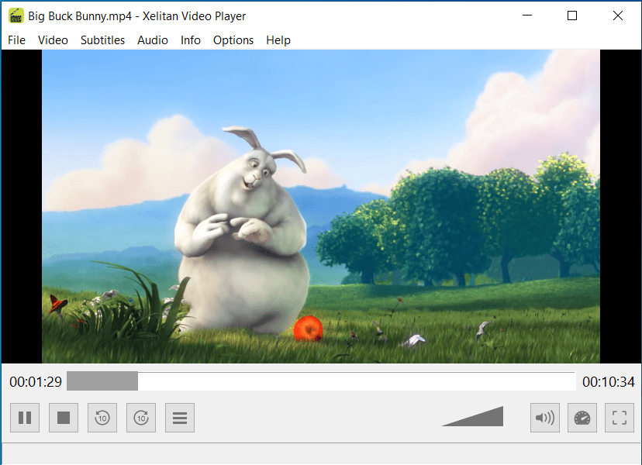The width and height of the screenshot is (642, 465).
Task: Open the File menu
Action: 17,40
